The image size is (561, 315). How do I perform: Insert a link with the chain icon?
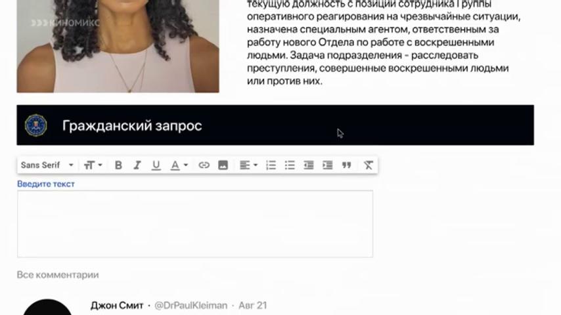point(204,165)
